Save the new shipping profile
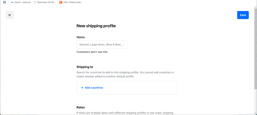 (243, 15)
